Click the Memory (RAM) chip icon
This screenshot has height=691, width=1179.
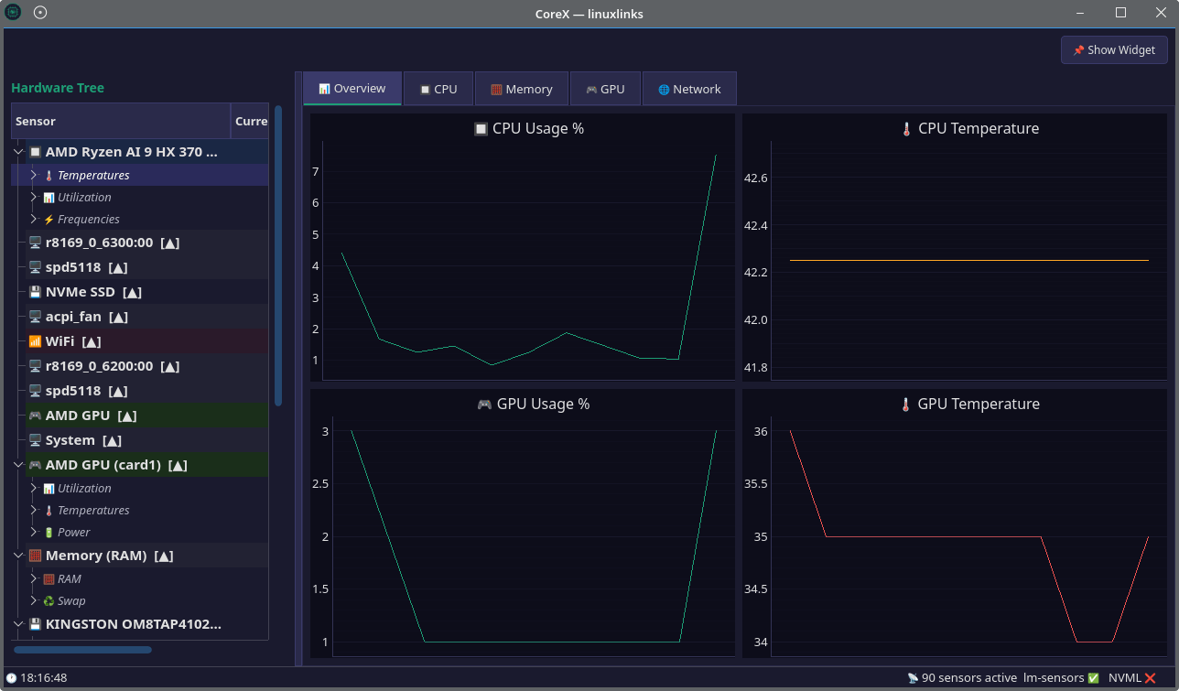coord(35,556)
